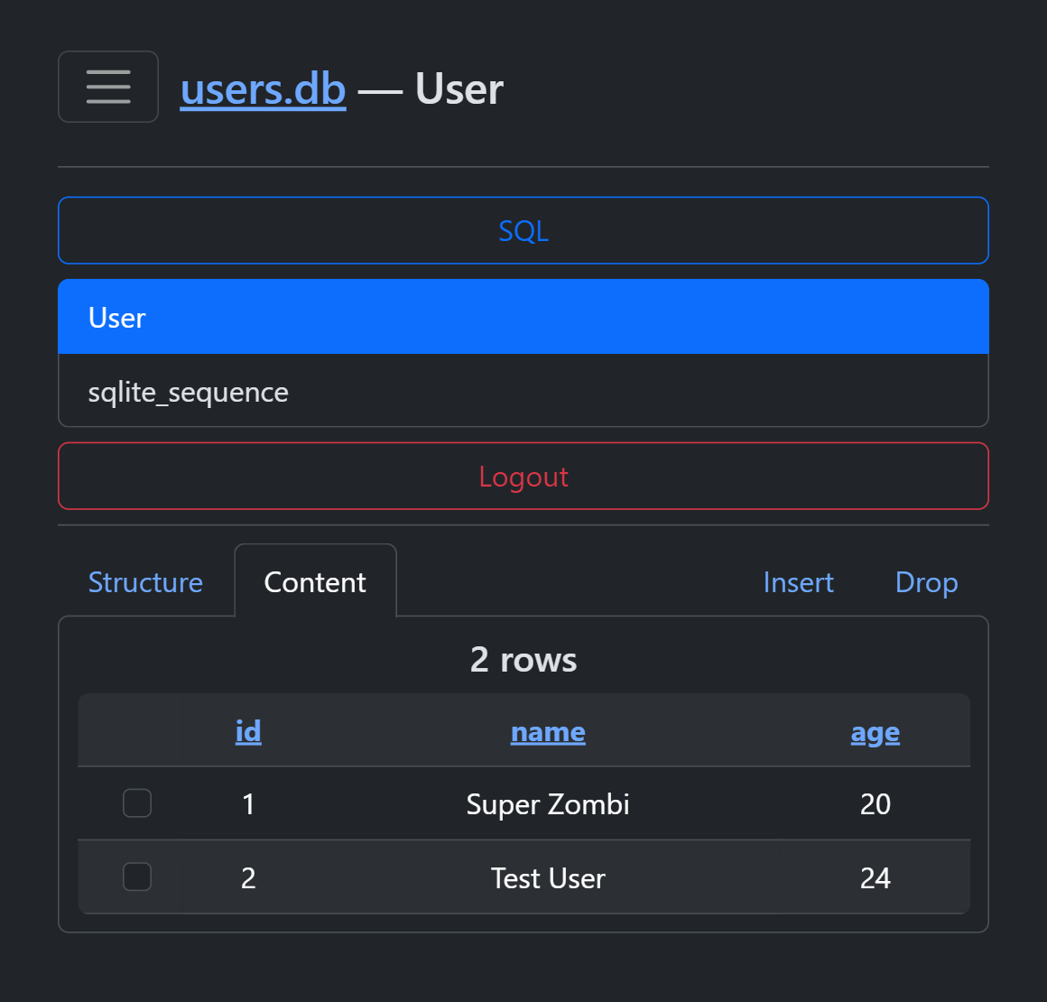Open the users.db database link
The width and height of the screenshot is (1047, 1002).
[263, 88]
